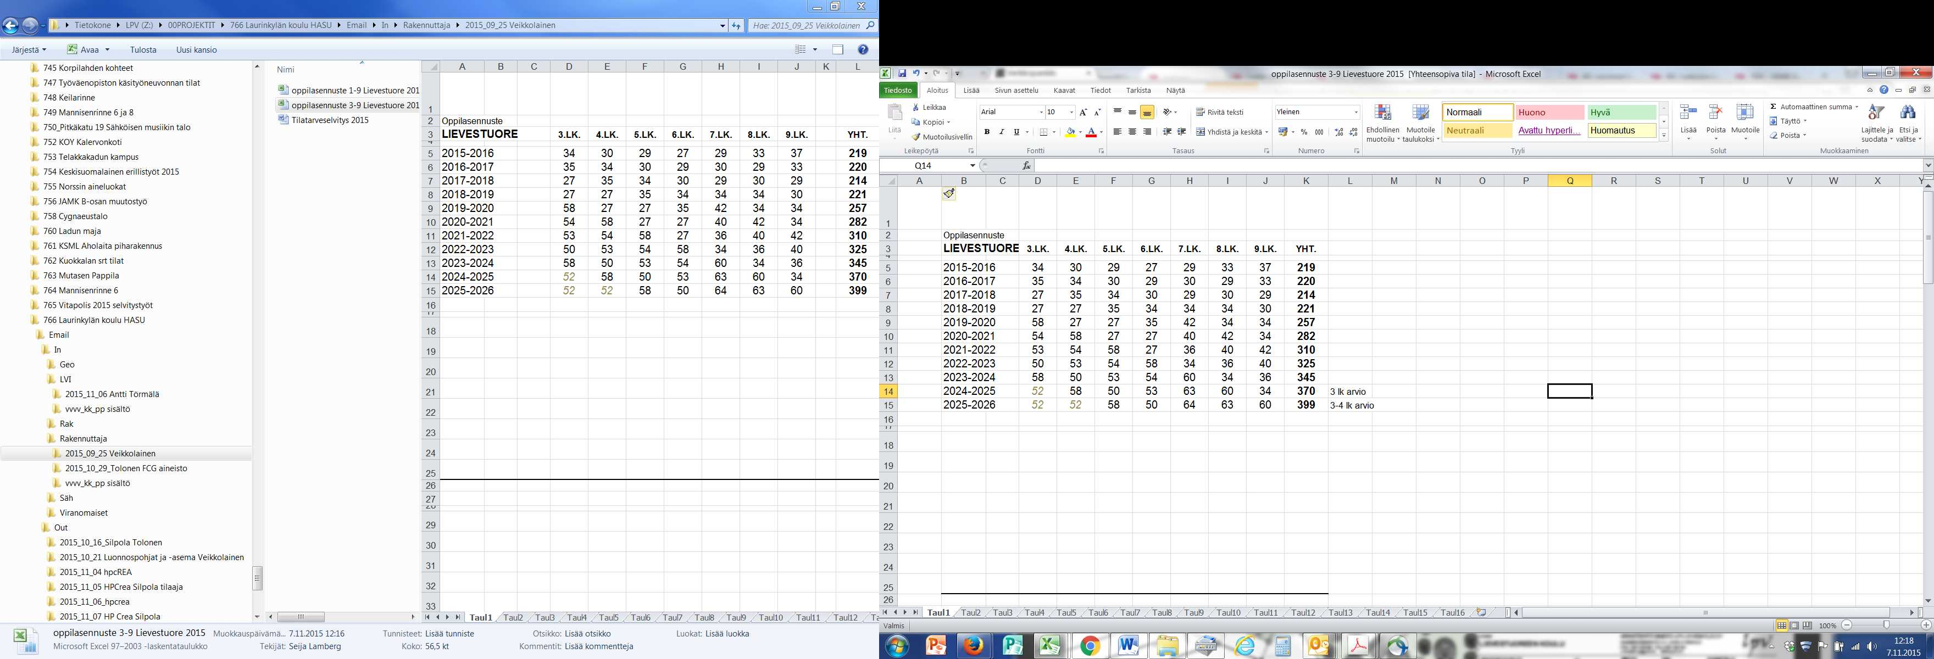
Task: Decrease decimal places in Numero group
Action: 1353,132
